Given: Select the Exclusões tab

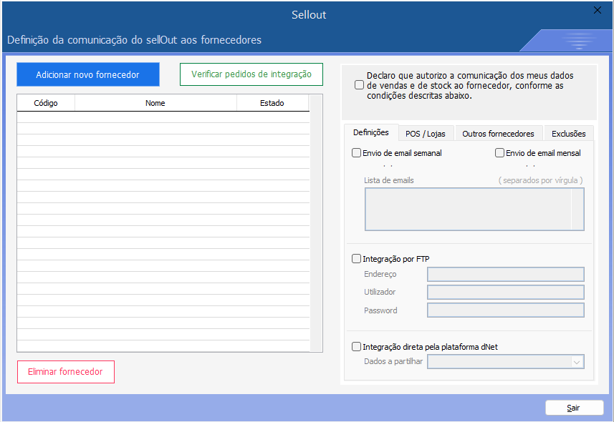Looking at the screenshot, I should [568, 134].
